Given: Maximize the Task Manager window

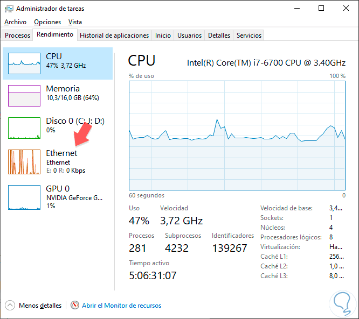Looking at the screenshot, I should tap(321, 9).
